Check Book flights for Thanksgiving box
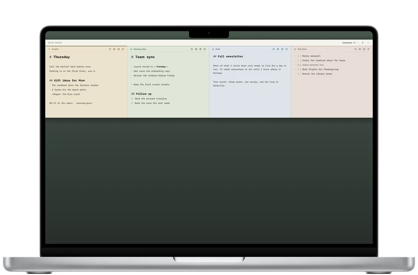 pyautogui.click(x=300, y=69)
